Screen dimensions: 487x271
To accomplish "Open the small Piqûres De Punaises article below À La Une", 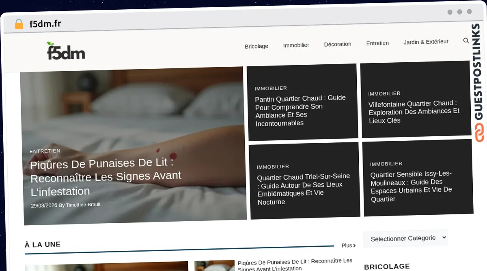I will pos(295,265).
